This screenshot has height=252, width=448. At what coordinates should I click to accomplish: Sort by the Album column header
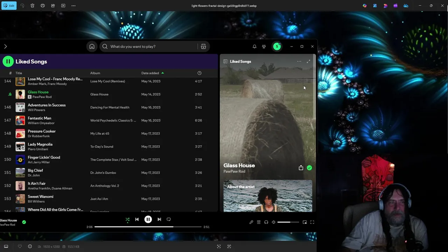coord(95,73)
